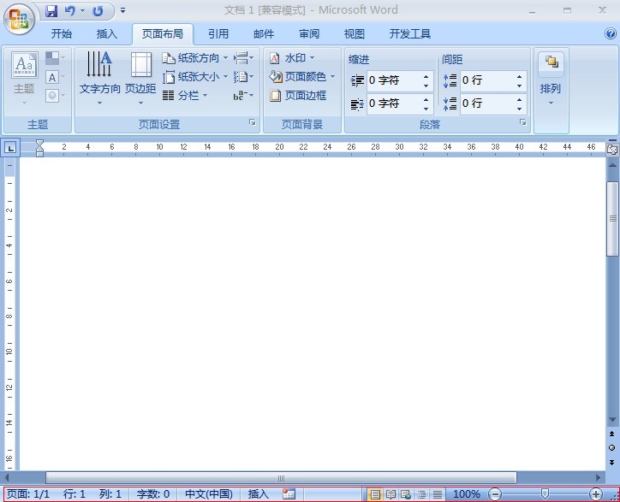This screenshot has width=620, height=502.
Task: Open the 排列 arrange menu
Action: coord(551,79)
